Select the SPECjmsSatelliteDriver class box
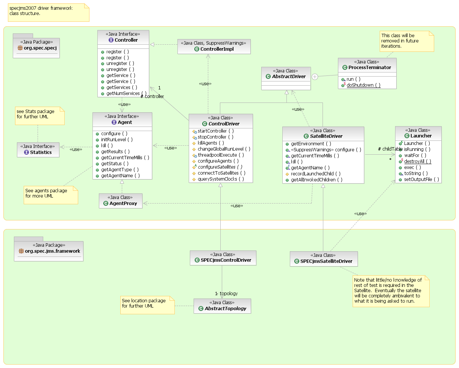459x368 pixels. 323,258
